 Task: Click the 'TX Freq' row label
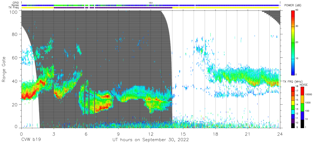point(14,8)
